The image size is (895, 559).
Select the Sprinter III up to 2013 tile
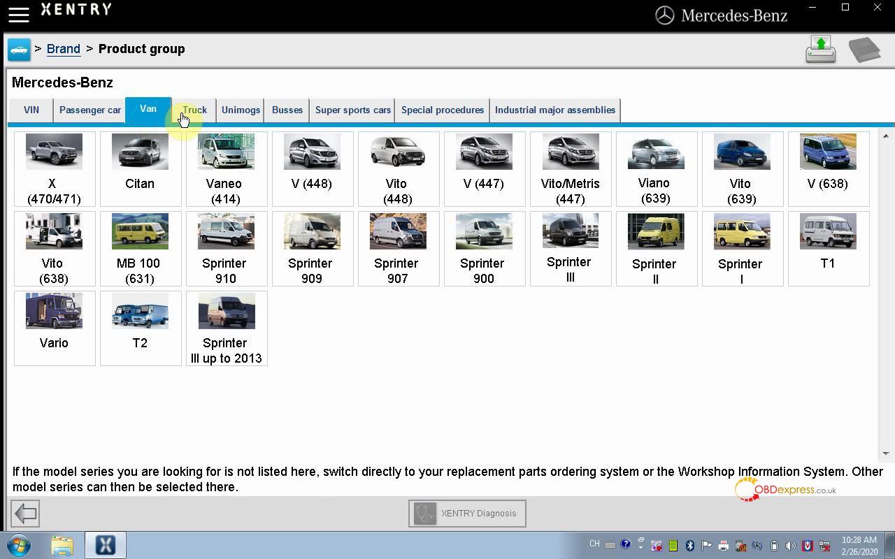227,328
